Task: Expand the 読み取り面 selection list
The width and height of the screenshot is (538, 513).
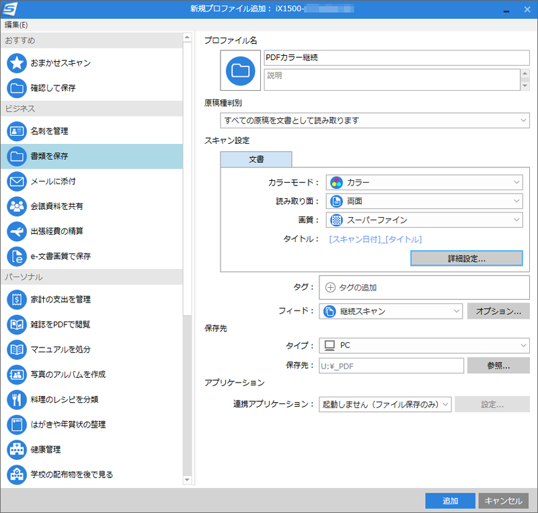Action: 424,201
